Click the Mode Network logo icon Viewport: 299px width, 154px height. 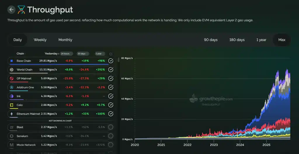pyautogui.click(x=12, y=145)
